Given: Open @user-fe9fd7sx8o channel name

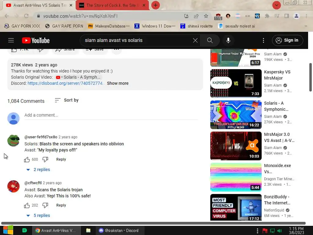Looking at the screenshot, I should [41, 137].
